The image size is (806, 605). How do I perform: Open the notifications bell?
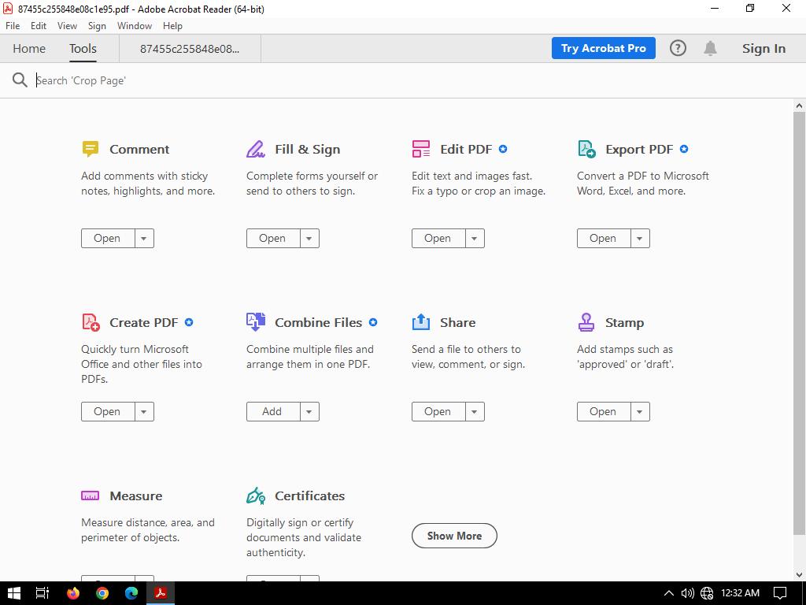(710, 48)
